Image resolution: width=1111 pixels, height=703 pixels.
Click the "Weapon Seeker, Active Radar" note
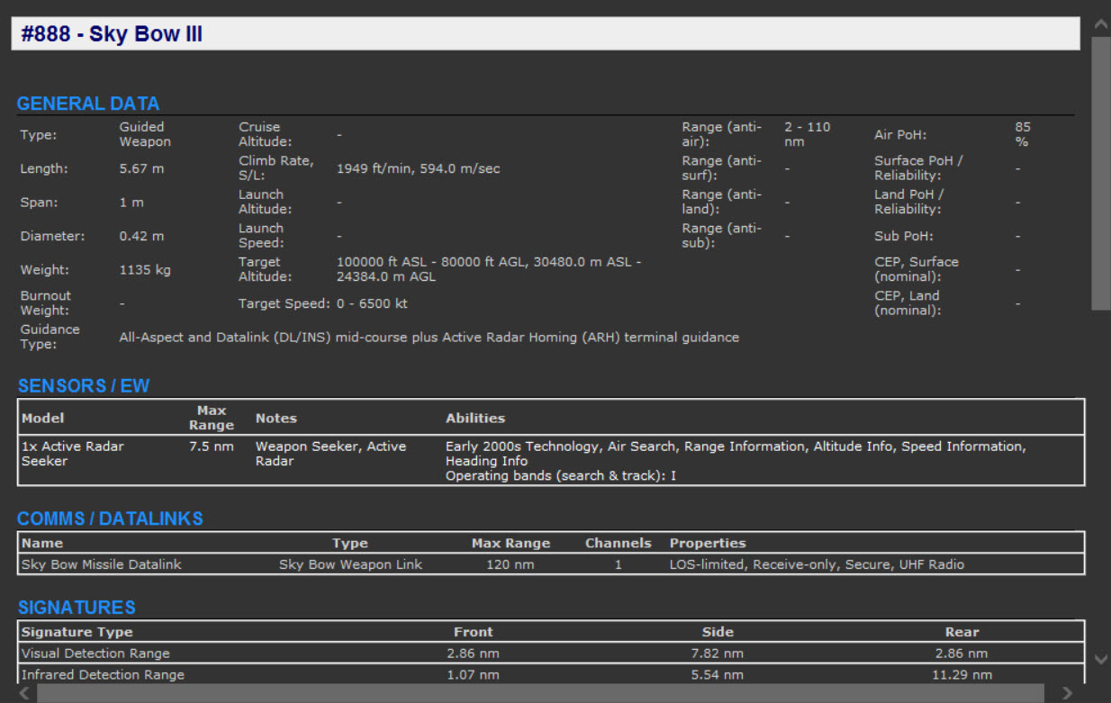(x=330, y=454)
